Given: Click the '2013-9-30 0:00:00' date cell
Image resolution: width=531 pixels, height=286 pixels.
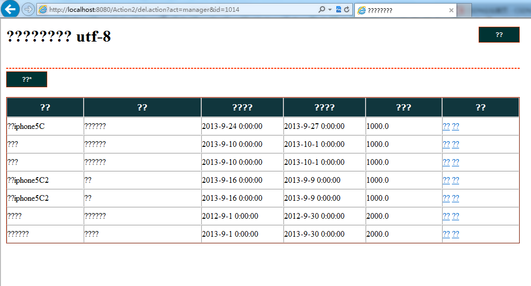Looking at the screenshot, I should point(325,234).
